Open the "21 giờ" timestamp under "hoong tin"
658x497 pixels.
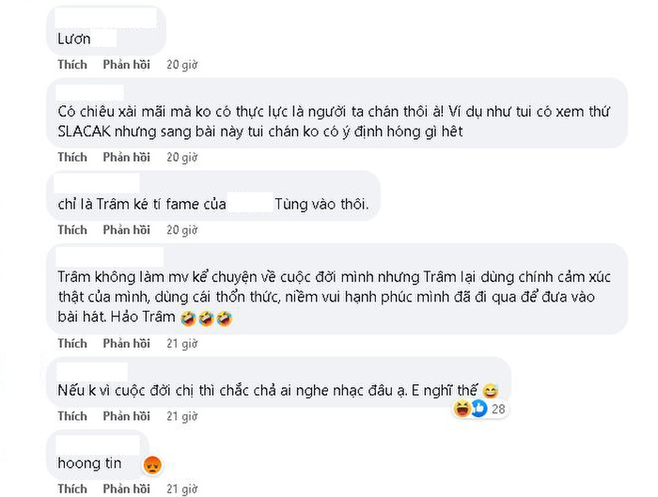(x=181, y=489)
